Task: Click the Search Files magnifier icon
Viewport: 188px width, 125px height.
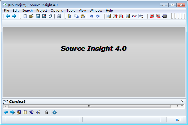Action: pyautogui.click(x=128, y=16)
